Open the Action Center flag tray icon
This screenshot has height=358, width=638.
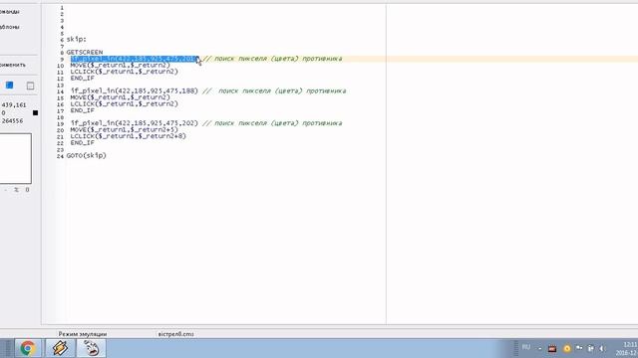[x=579, y=348]
